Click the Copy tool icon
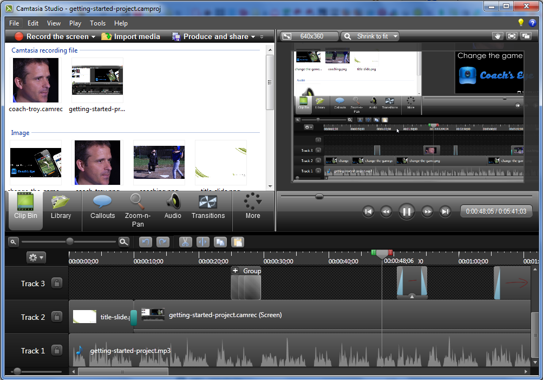 point(220,242)
